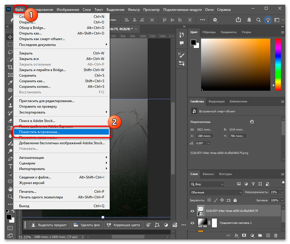The height and width of the screenshot is (244, 290).
Task: Switch to the Образцы tab
Action: pos(209,32)
